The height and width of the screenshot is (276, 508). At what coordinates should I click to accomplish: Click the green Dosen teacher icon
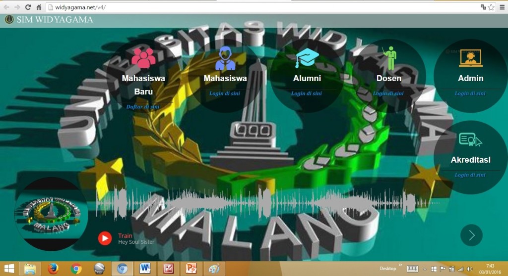pos(389,58)
